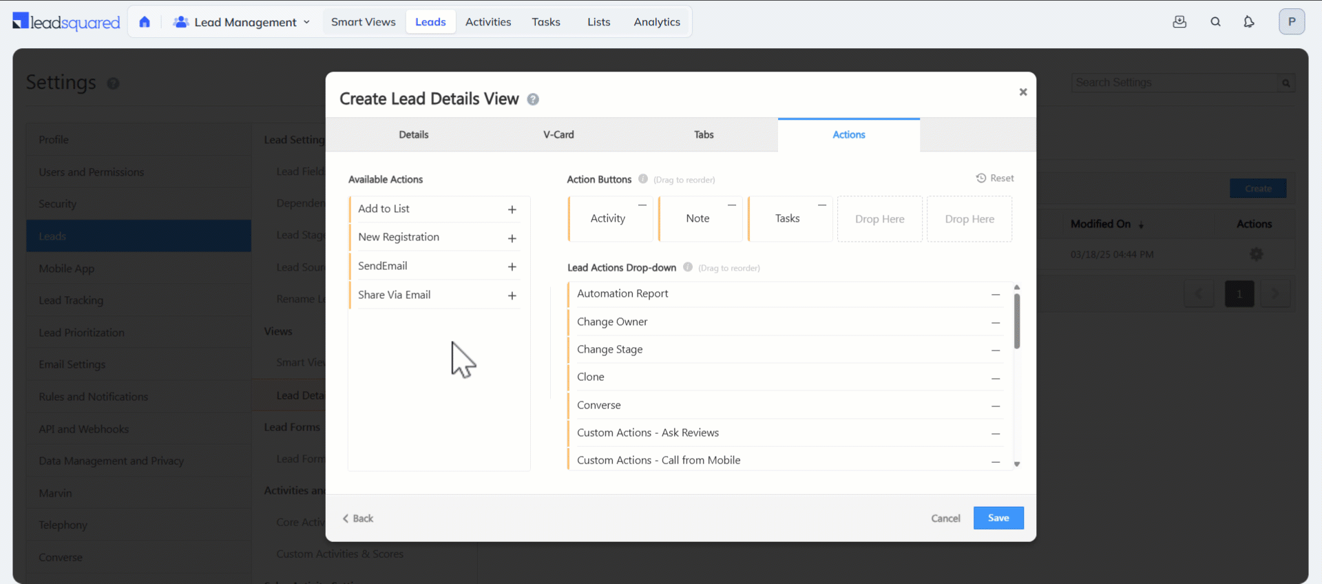Click the Search Settings input field
Image resolution: width=1322 pixels, height=584 pixels.
click(1175, 83)
